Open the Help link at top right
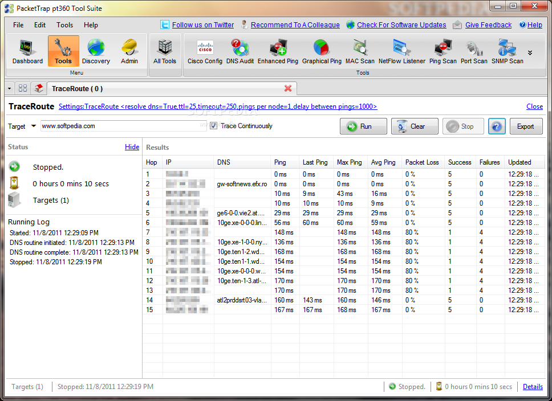552x401 pixels. [534, 25]
